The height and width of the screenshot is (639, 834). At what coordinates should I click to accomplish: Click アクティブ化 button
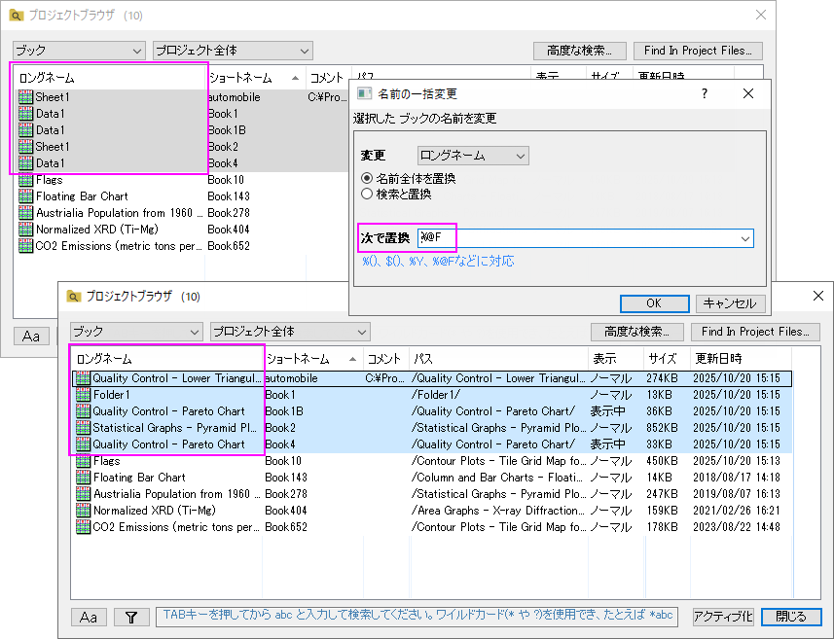point(723,617)
